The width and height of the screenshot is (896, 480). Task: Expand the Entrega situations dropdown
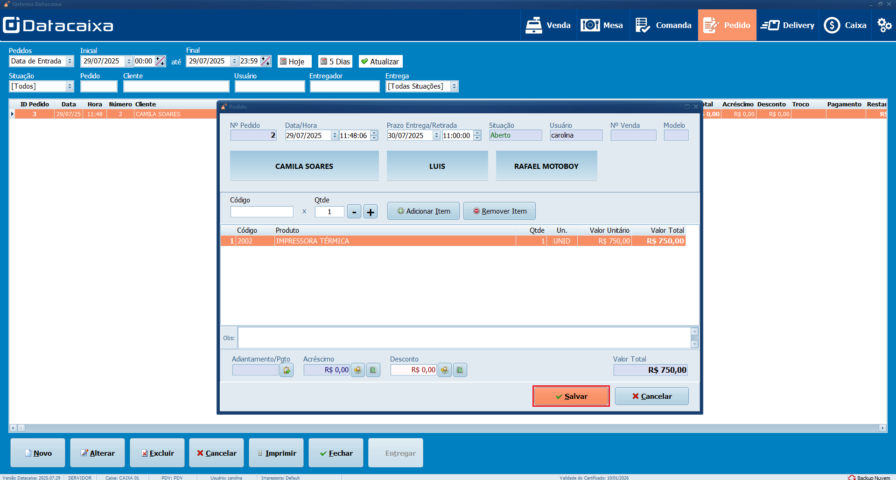454,86
